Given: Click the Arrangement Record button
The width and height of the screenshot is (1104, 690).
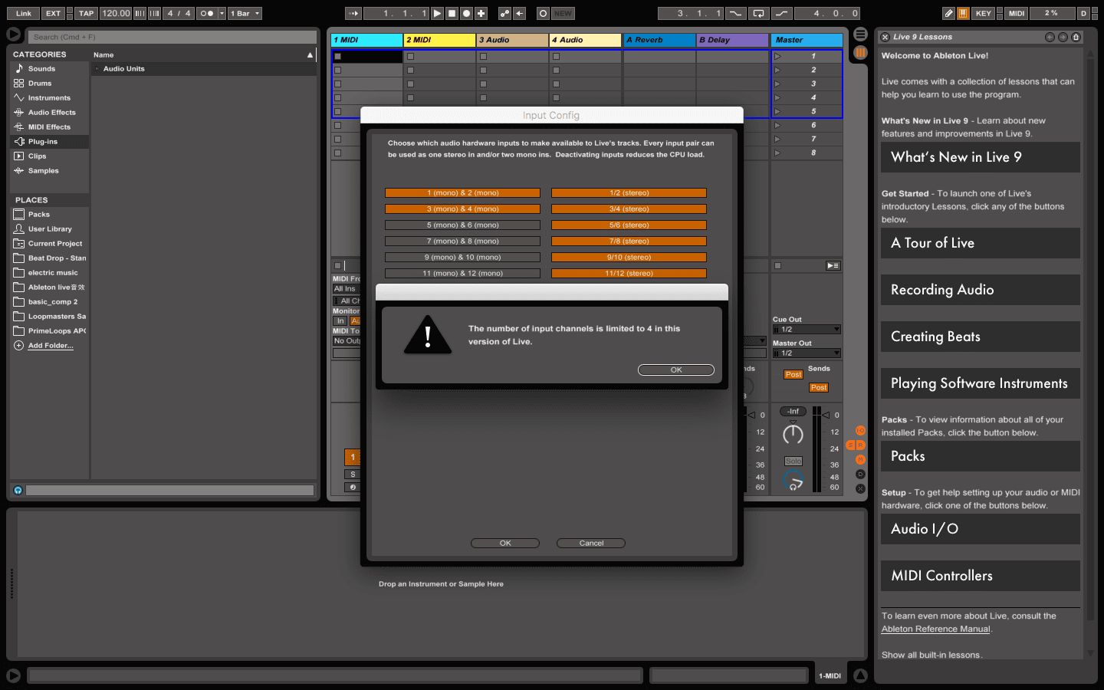Looking at the screenshot, I should click(x=466, y=13).
